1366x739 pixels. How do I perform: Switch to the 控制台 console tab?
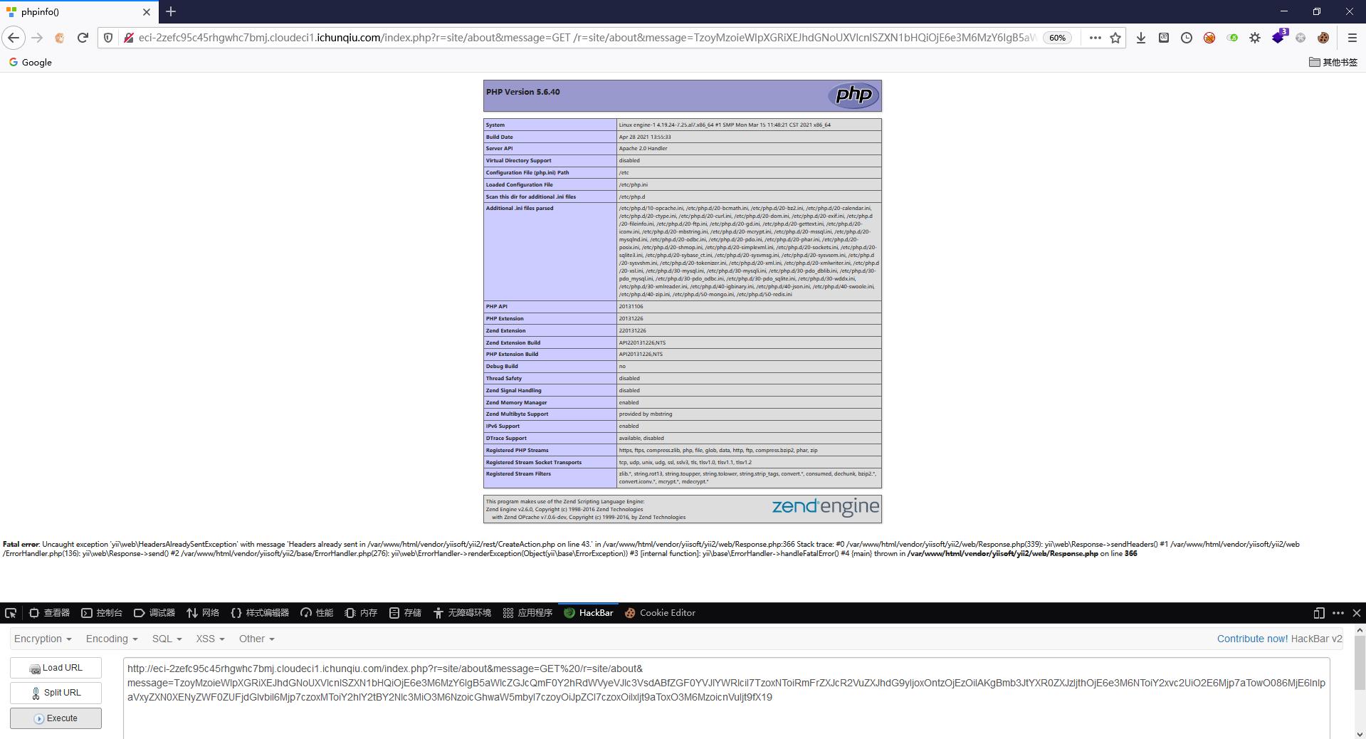[102, 613]
